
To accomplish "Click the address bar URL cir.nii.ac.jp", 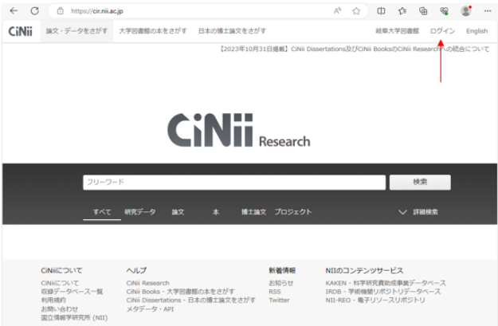I will [97, 11].
